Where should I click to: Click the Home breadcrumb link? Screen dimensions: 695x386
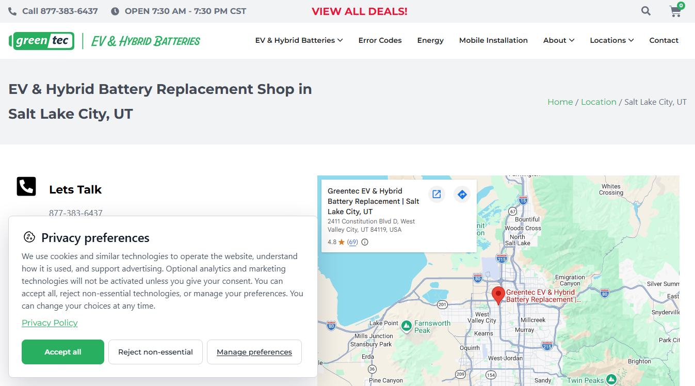[x=560, y=102]
